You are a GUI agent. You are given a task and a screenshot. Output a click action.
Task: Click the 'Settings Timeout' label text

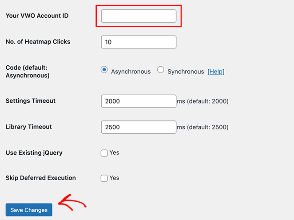tap(31, 101)
